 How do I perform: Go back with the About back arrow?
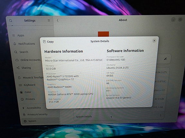58,20
